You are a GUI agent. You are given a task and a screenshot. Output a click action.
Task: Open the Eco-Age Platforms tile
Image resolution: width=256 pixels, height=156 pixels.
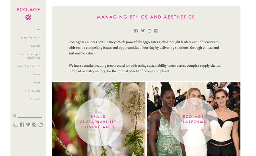point(194,119)
